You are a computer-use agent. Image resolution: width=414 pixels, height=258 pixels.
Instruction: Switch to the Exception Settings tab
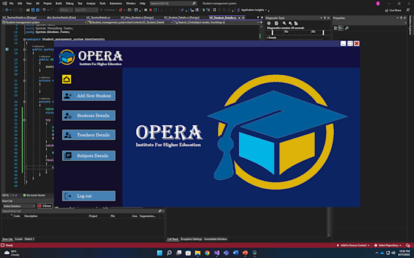(192, 239)
